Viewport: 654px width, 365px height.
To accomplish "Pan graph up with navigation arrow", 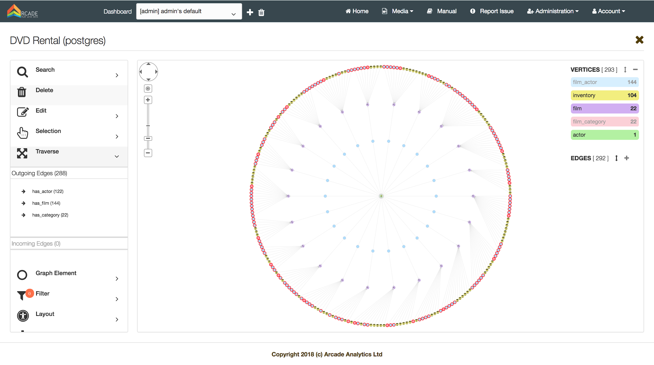I will point(148,64).
